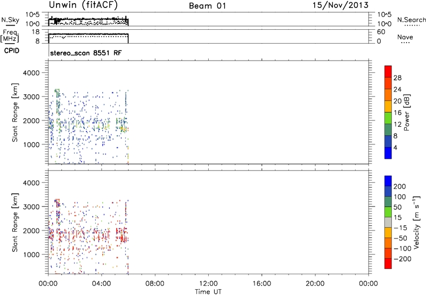The width and height of the screenshot is (426, 295).
Task: Click the 'Time UT' axis title
Action: (x=208, y=291)
